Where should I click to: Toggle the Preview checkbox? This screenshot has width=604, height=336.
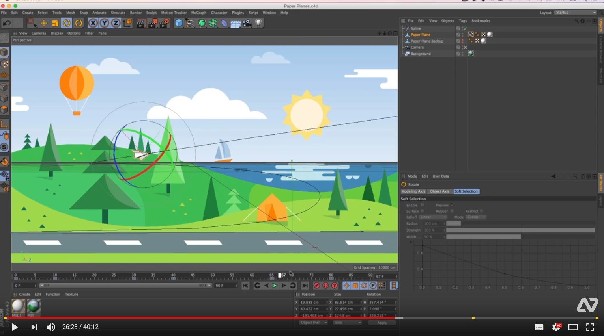[452, 205]
